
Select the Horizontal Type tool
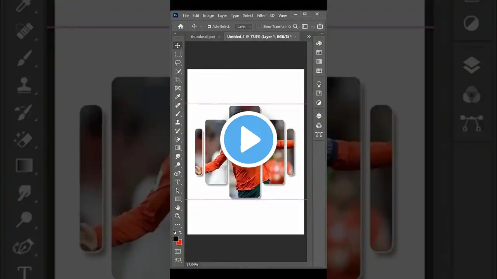coord(178,182)
